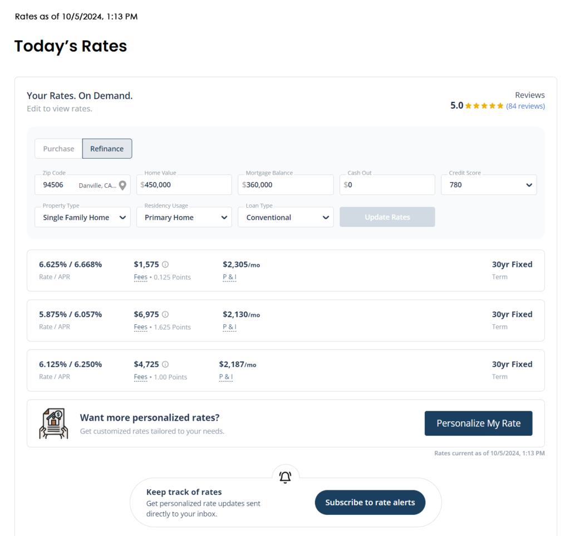Click the Mortgage Balance field
Image resolution: width=570 pixels, height=536 pixels.
click(x=286, y=185)
